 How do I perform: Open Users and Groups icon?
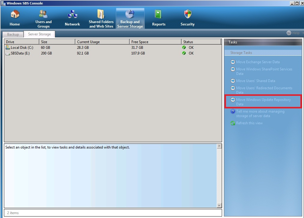[x=43, y=14]
